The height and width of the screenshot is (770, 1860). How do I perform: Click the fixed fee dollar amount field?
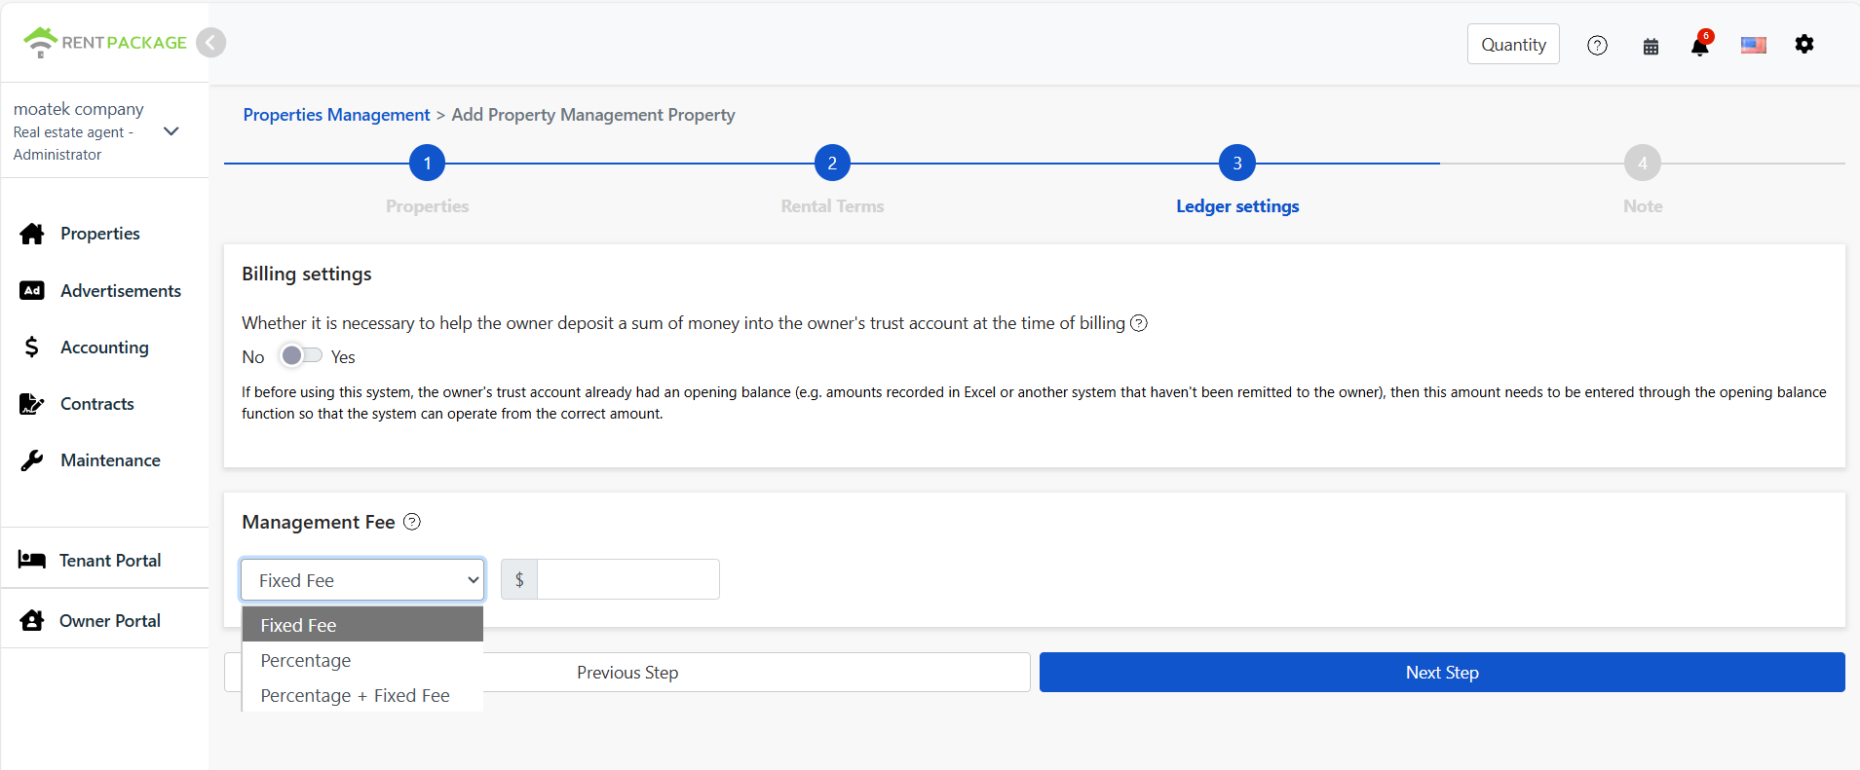627,580
